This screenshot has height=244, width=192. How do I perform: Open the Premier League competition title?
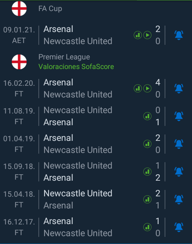click(64, 57)
